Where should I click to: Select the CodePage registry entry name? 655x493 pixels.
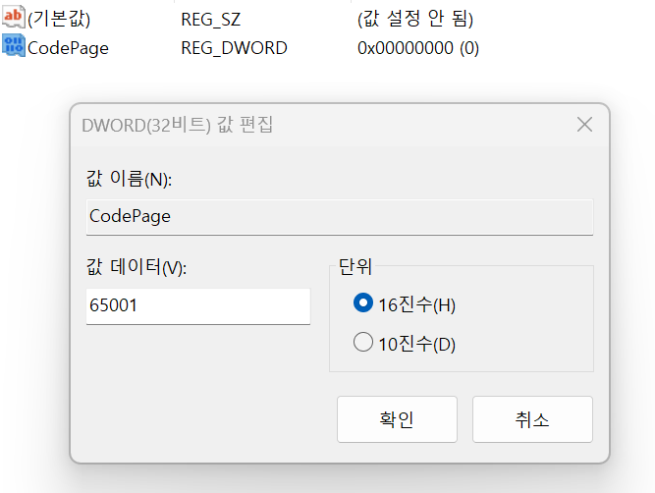pyautogui.click(x=68, y=48)
